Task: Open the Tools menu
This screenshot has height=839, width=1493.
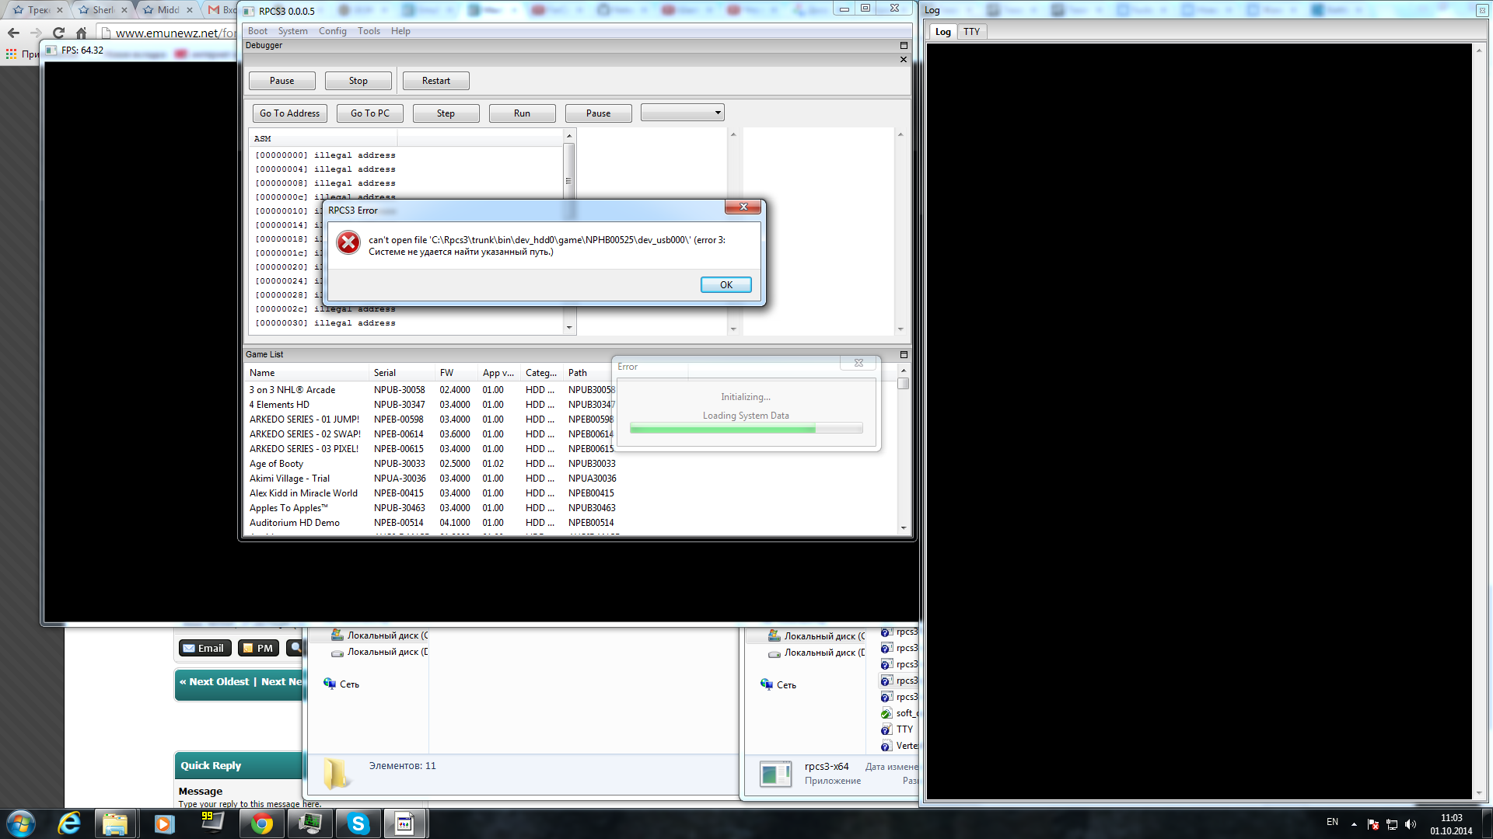Action: click(369, 31)
